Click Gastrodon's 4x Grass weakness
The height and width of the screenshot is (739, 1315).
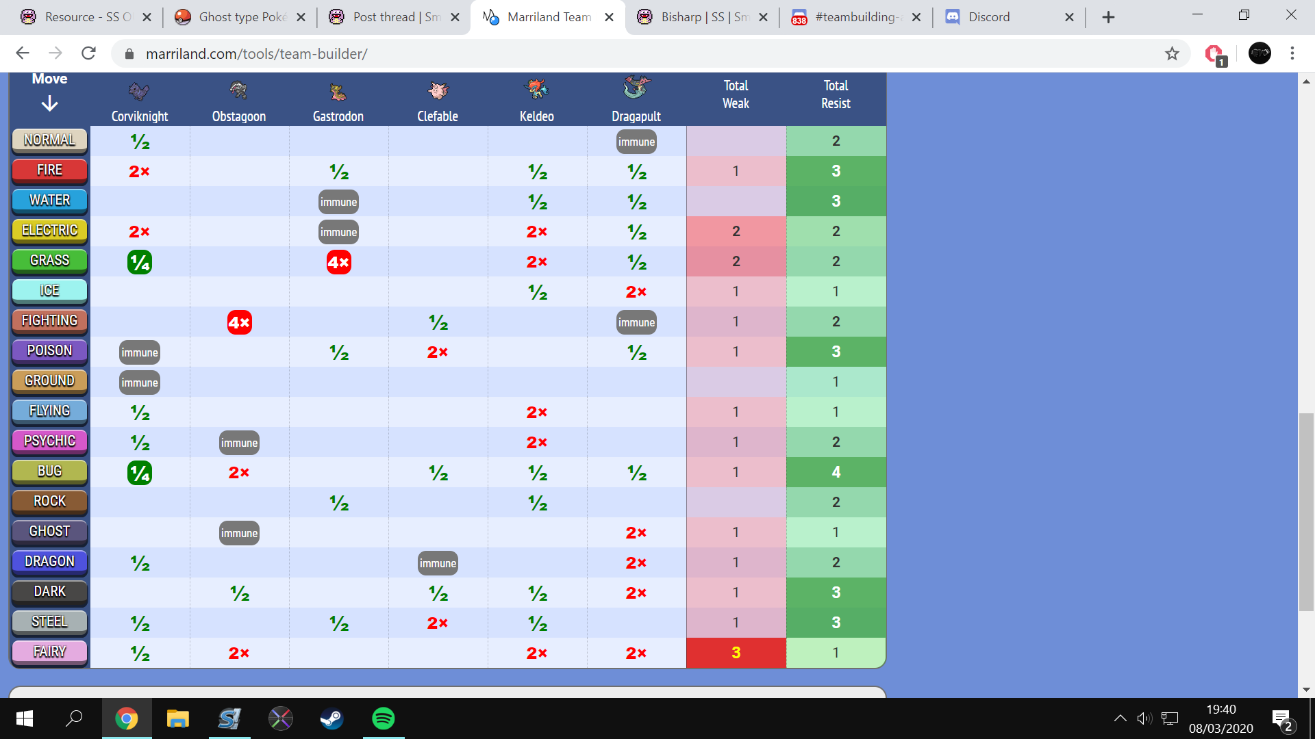(338, 262)
